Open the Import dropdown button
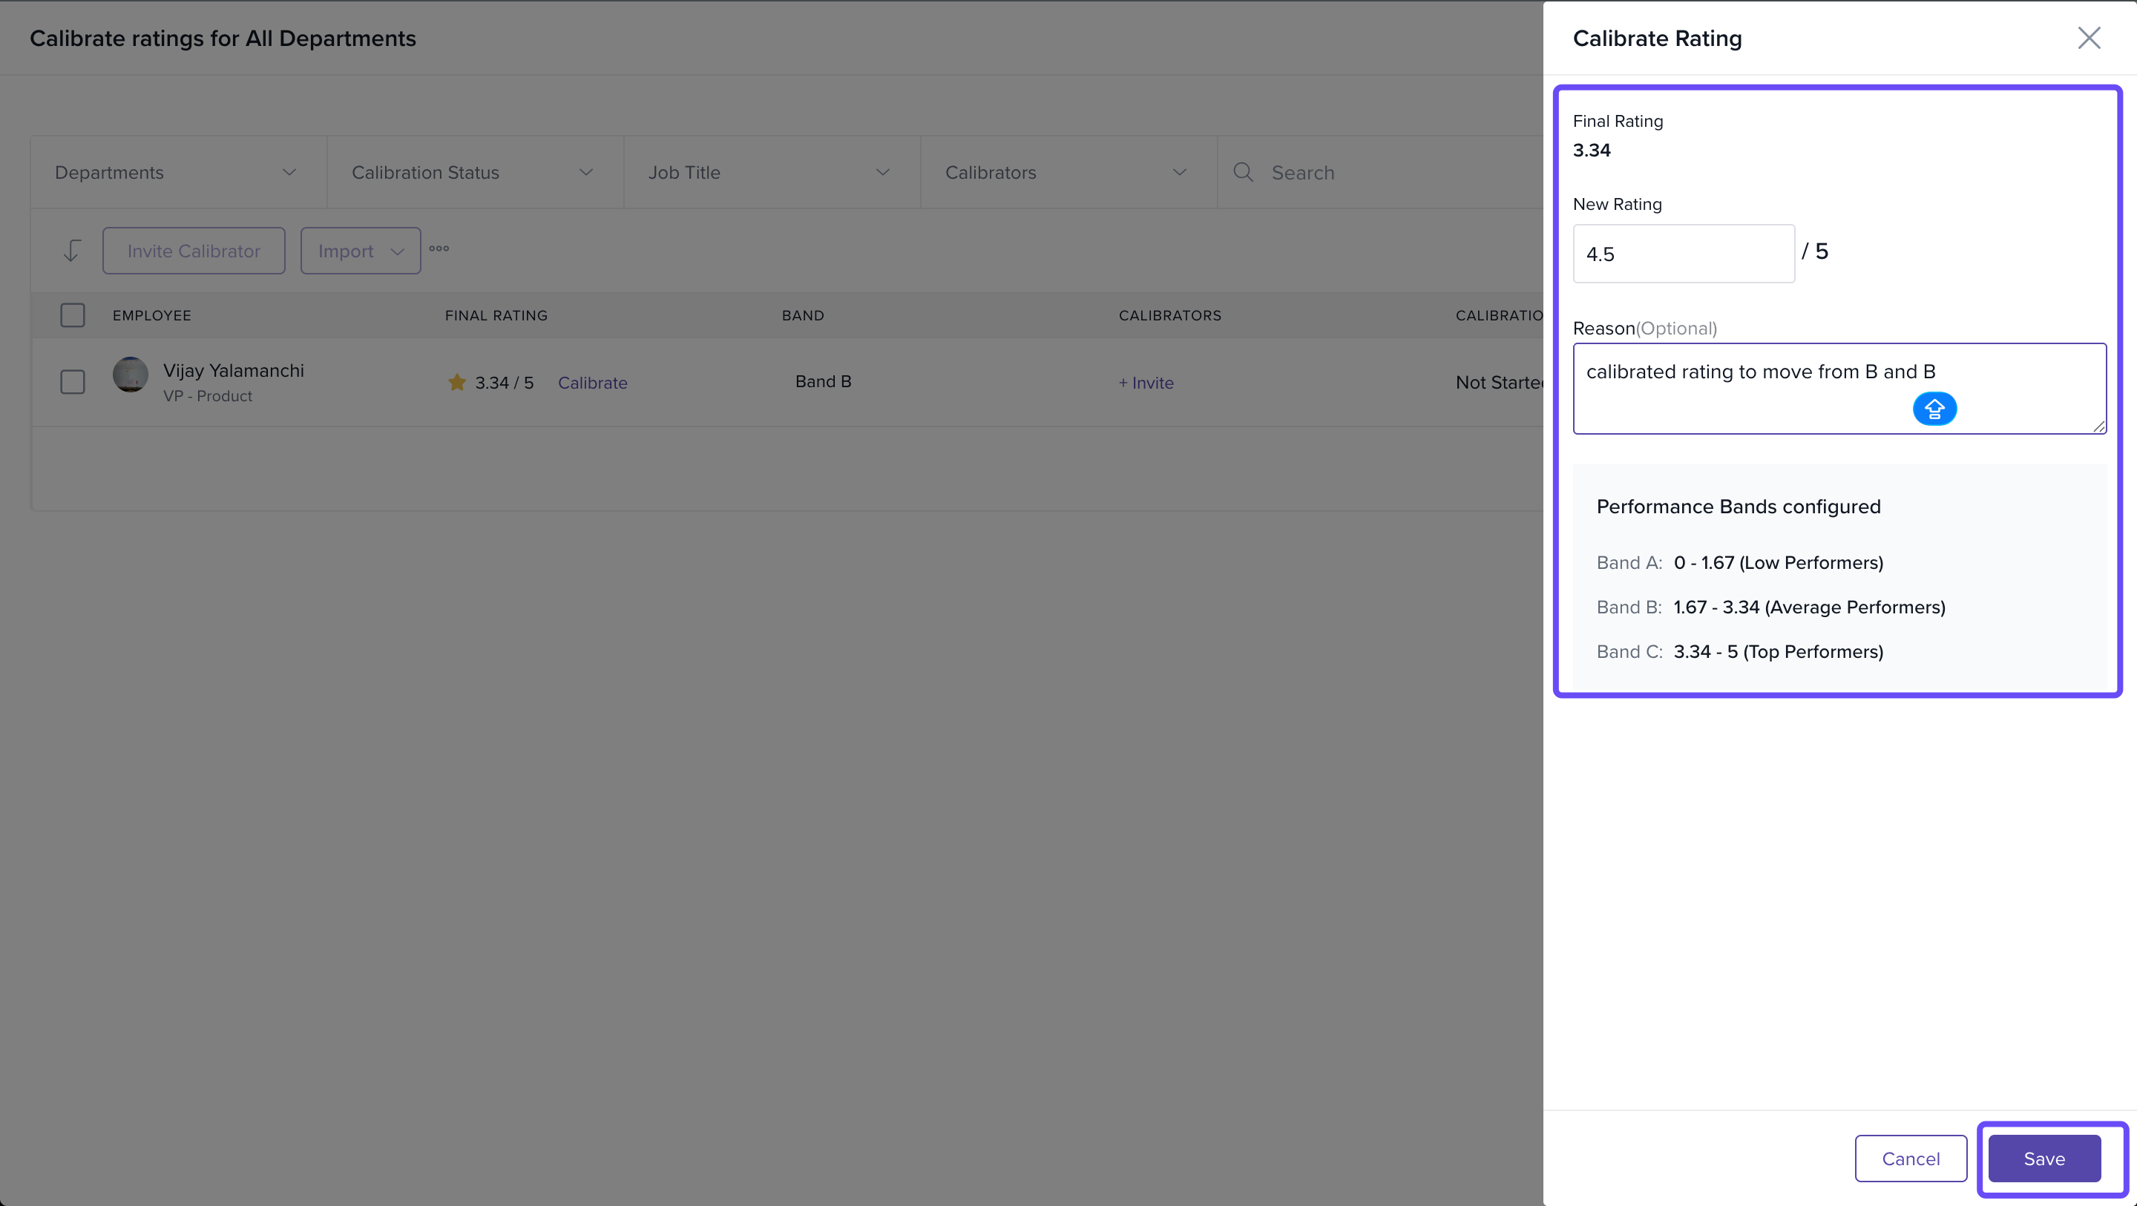2137x1206 pixels. [x=360, y=251]
